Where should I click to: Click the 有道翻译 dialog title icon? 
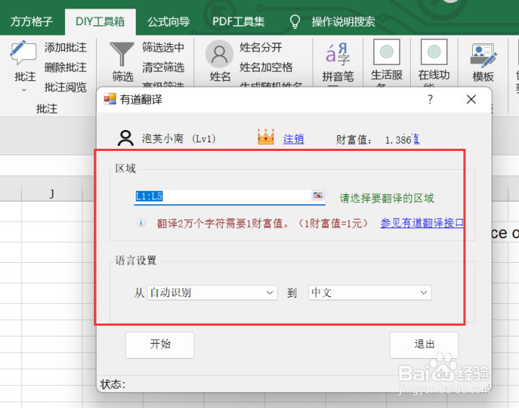click(x=110, y=99)
